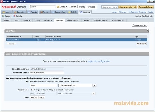
Task: Switch to Agenda options sub-tab
Action: 87,20
